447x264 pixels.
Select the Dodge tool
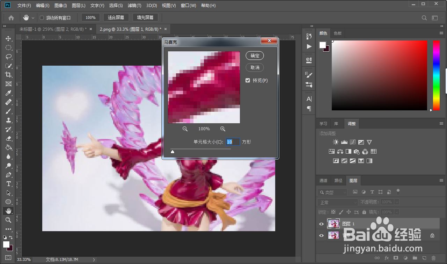(x=8, y=166)
